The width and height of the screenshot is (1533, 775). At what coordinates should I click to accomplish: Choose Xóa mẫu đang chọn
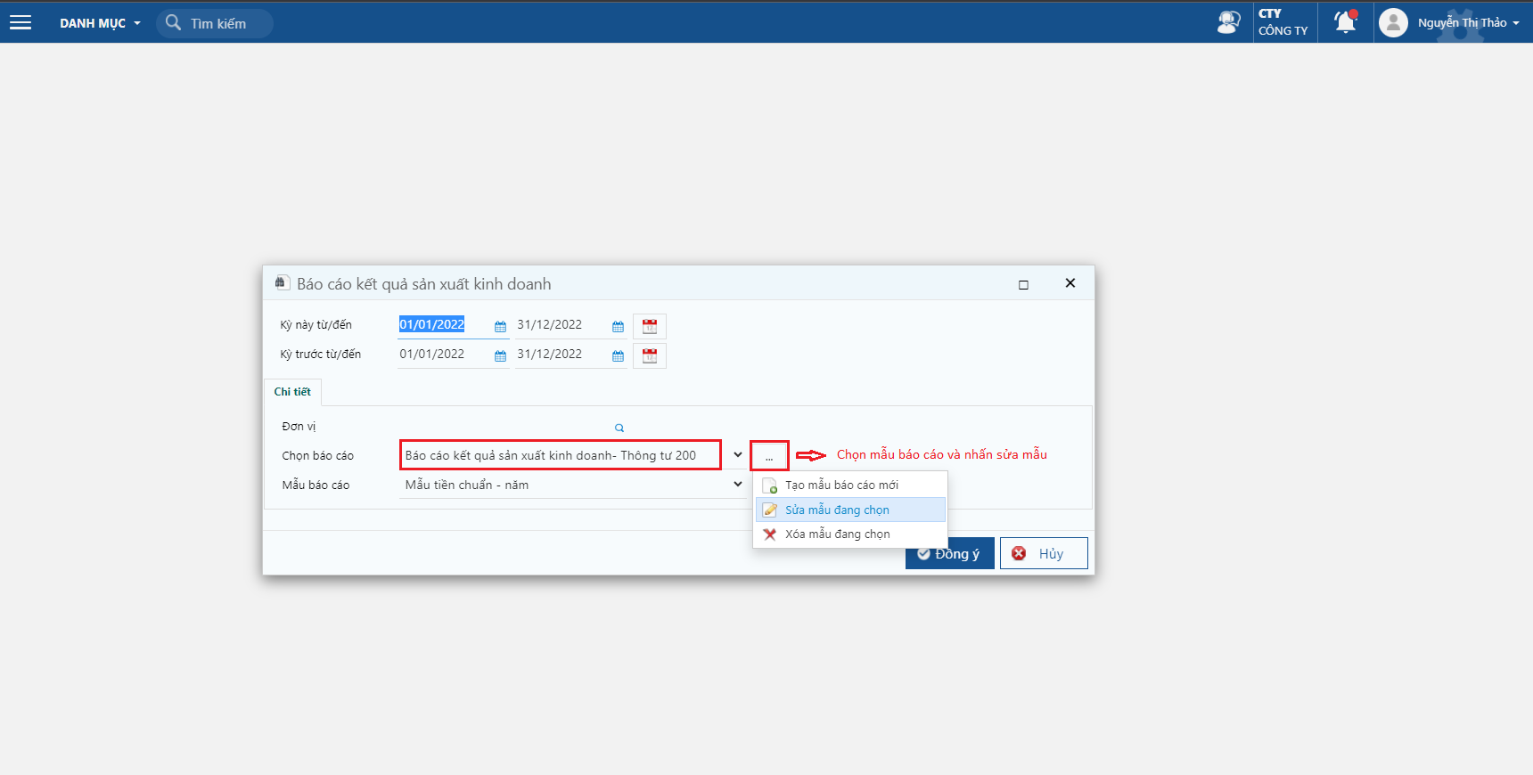(837, 534)
